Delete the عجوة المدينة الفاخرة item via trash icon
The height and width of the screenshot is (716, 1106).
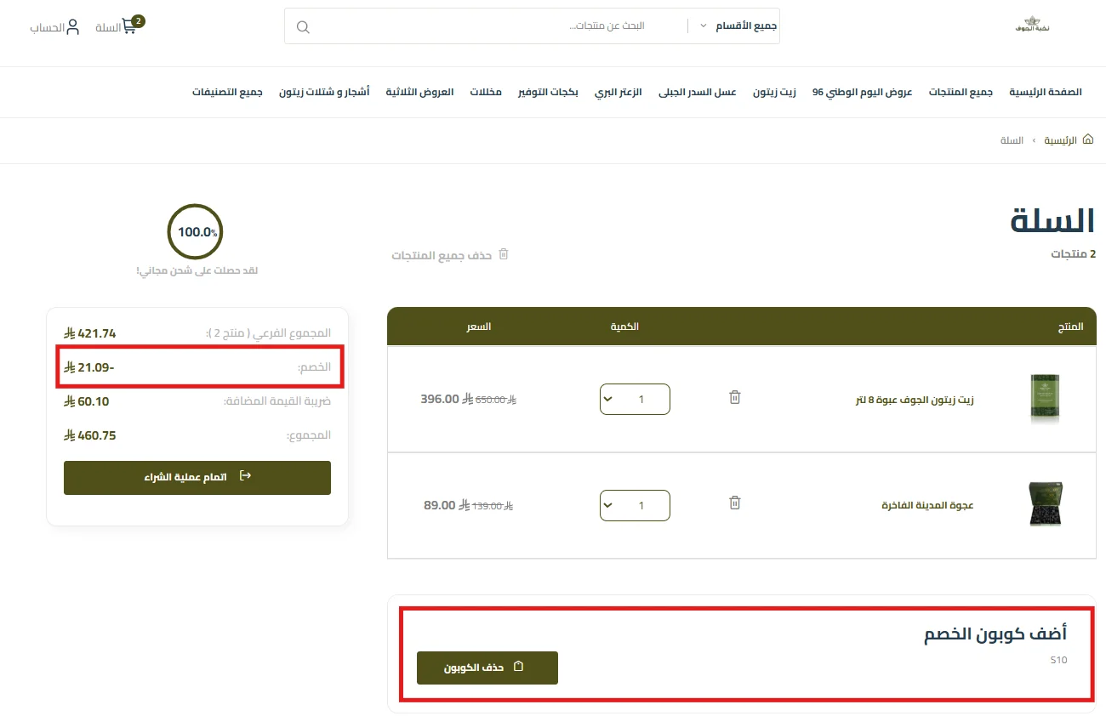735,503
